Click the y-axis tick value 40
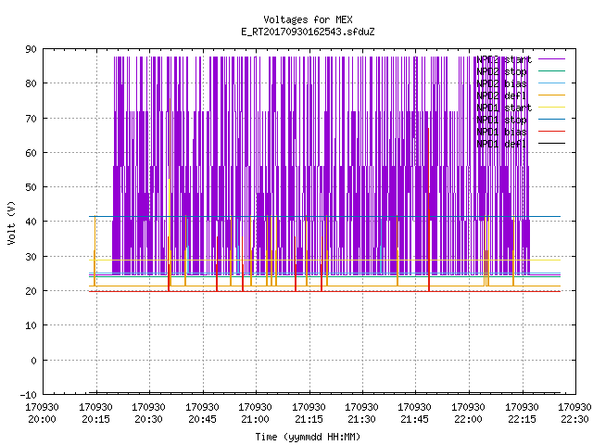Image resolution: width=593 pixels, height=445 pixels. (x=32, y=222)
